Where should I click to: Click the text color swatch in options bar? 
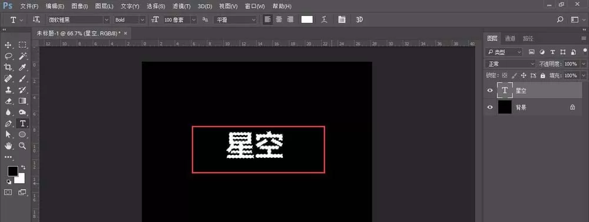point(307,19)
